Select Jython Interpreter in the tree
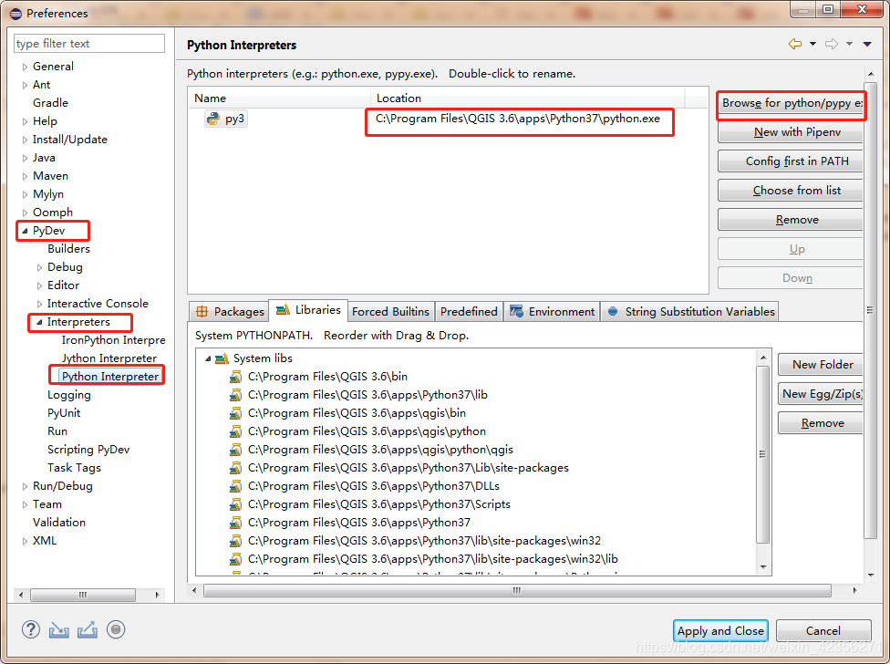This screenshot has height=664, width=890. pos(109,358)
